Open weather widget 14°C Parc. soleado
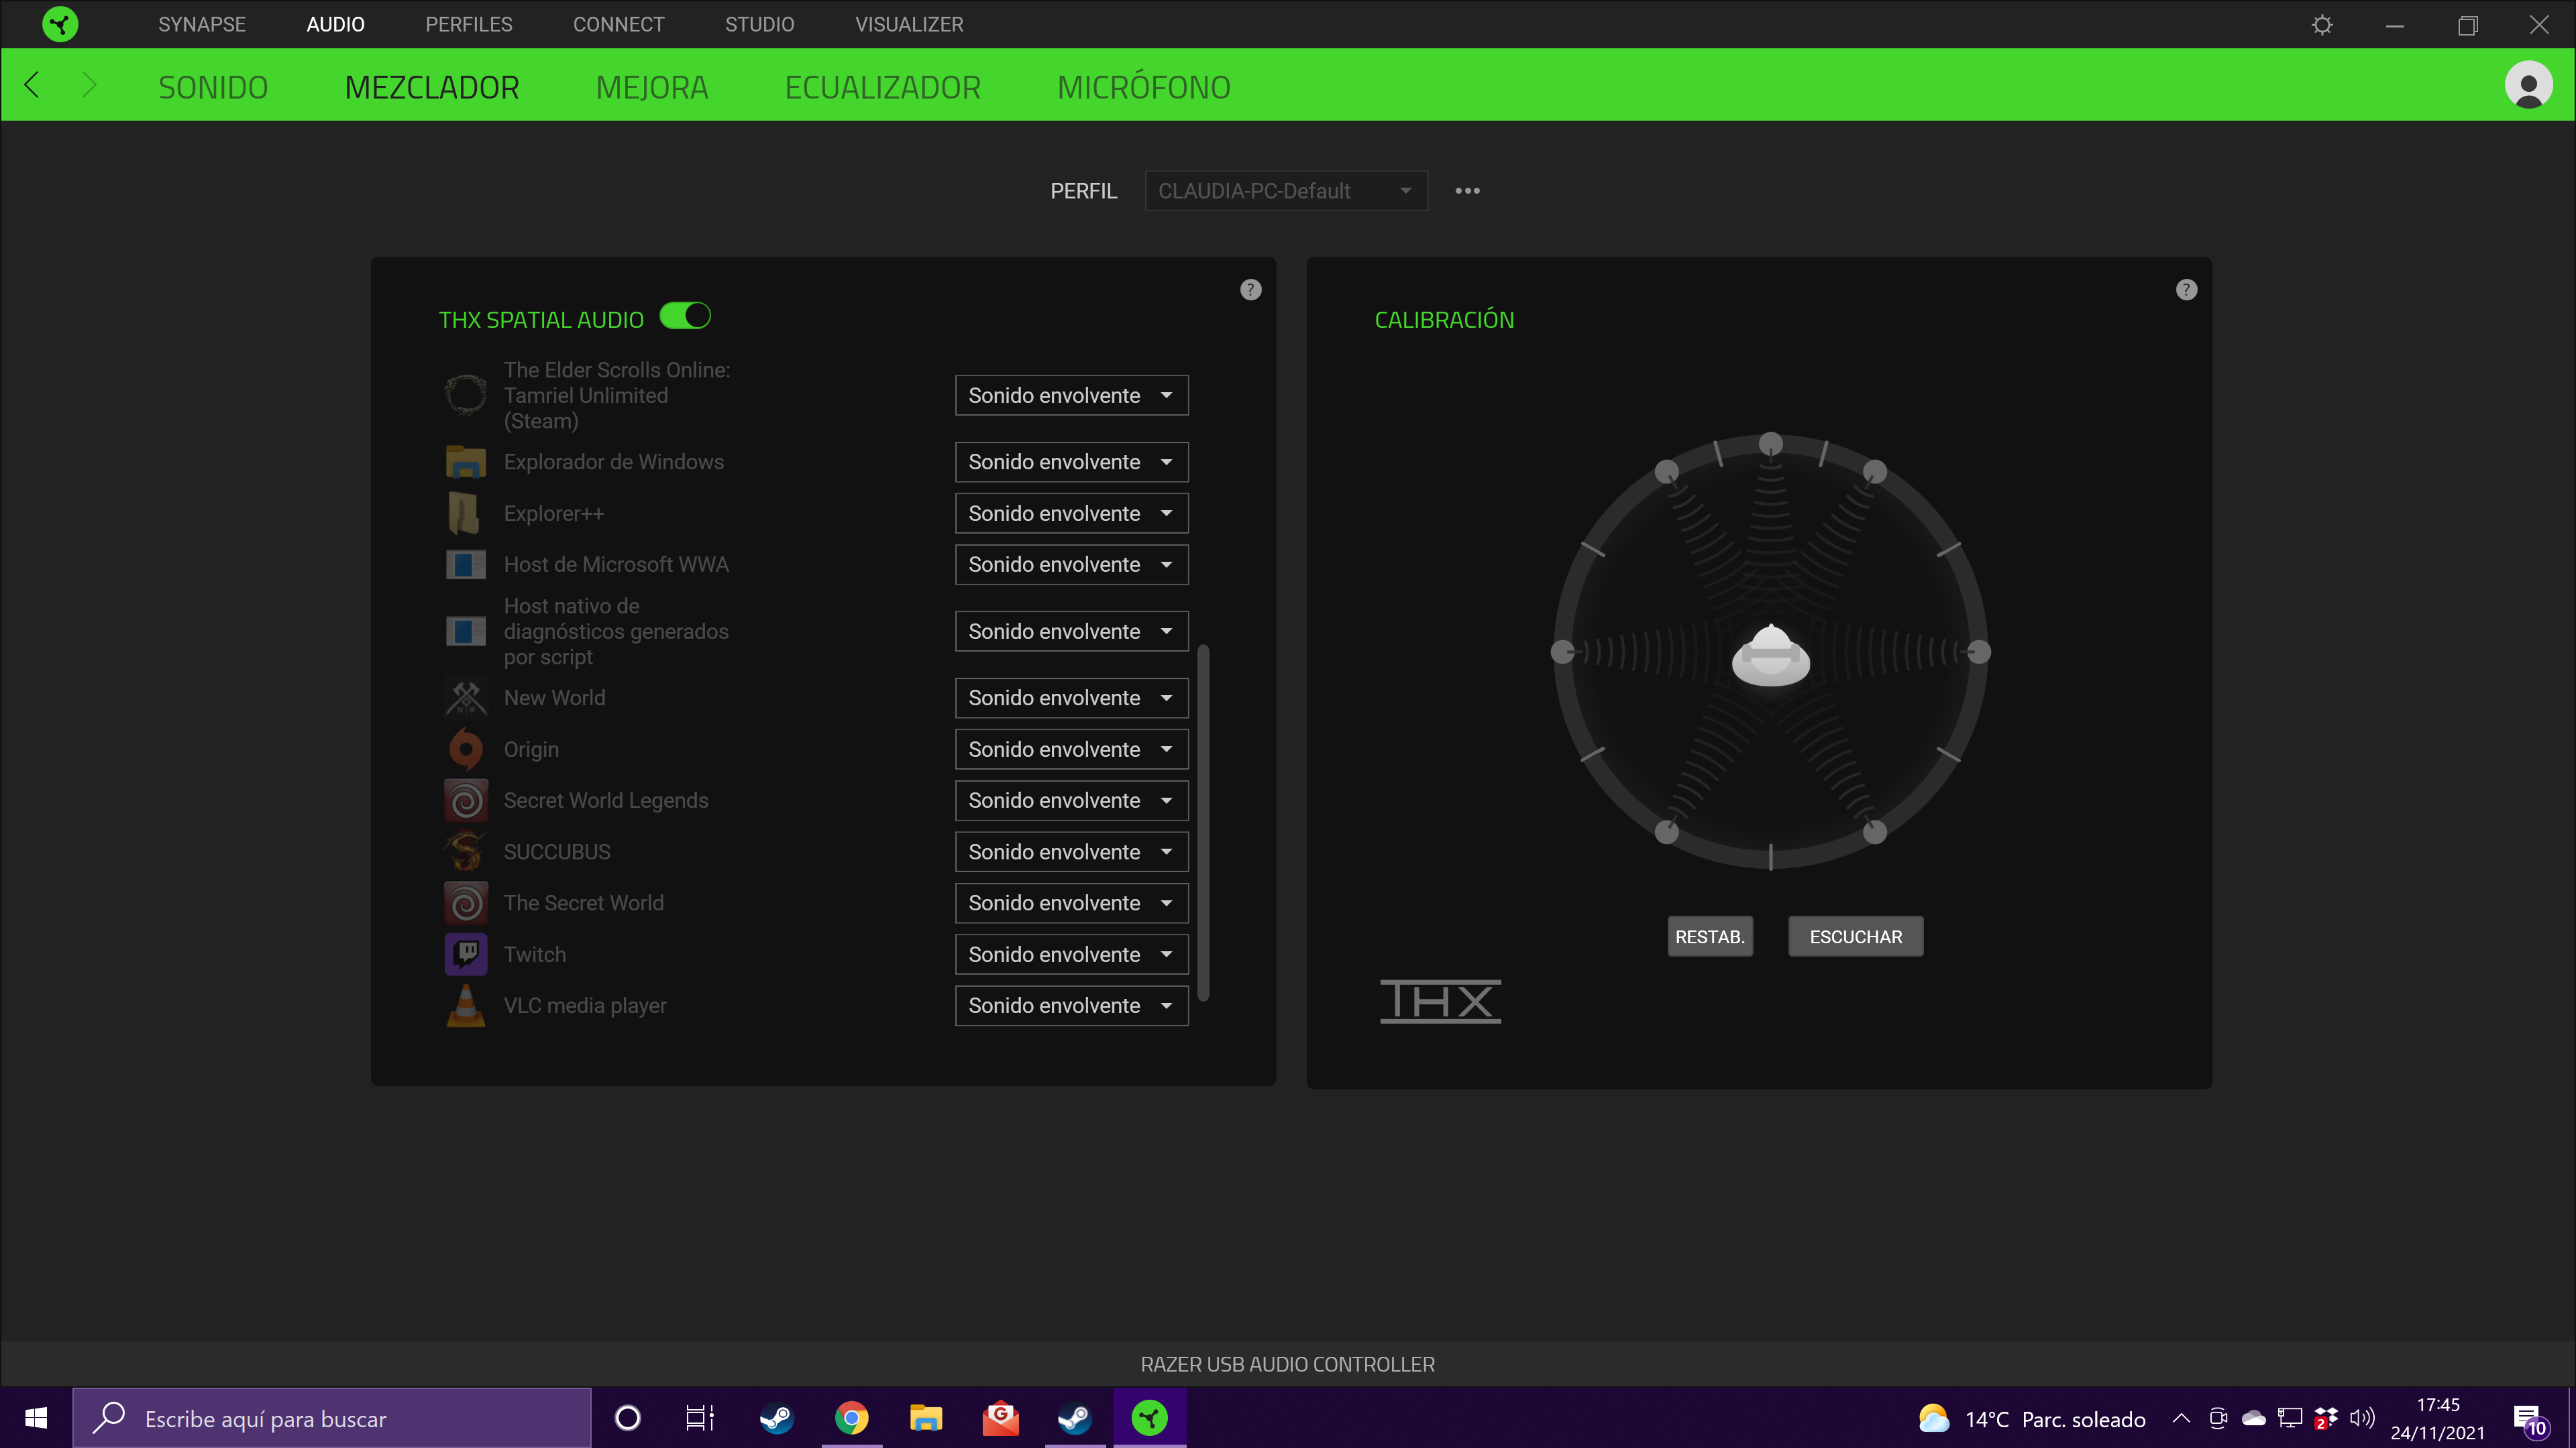This screenshot has width=2576, height=1448. pyautogui.click(x=2031, y=1418)
